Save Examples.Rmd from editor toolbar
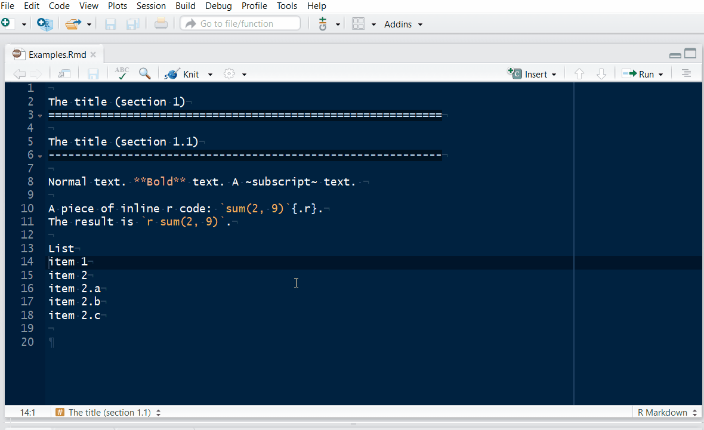This screenshot has width=704, height=430. (93, 73)
